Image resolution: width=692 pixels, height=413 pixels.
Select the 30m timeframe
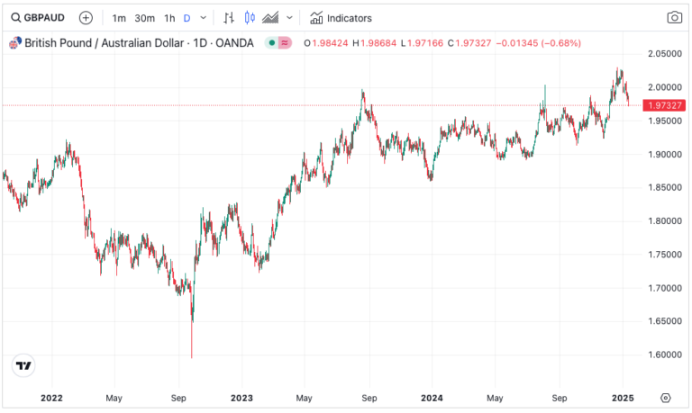click(144, 18)
